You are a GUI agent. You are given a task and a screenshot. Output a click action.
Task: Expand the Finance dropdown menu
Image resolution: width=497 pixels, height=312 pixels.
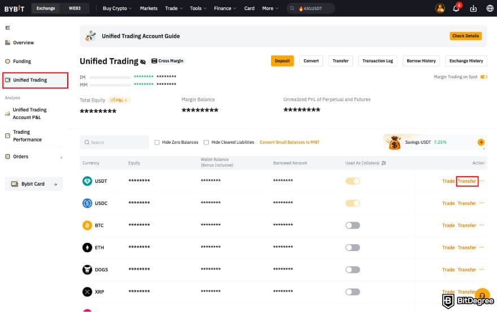point(225,8)
